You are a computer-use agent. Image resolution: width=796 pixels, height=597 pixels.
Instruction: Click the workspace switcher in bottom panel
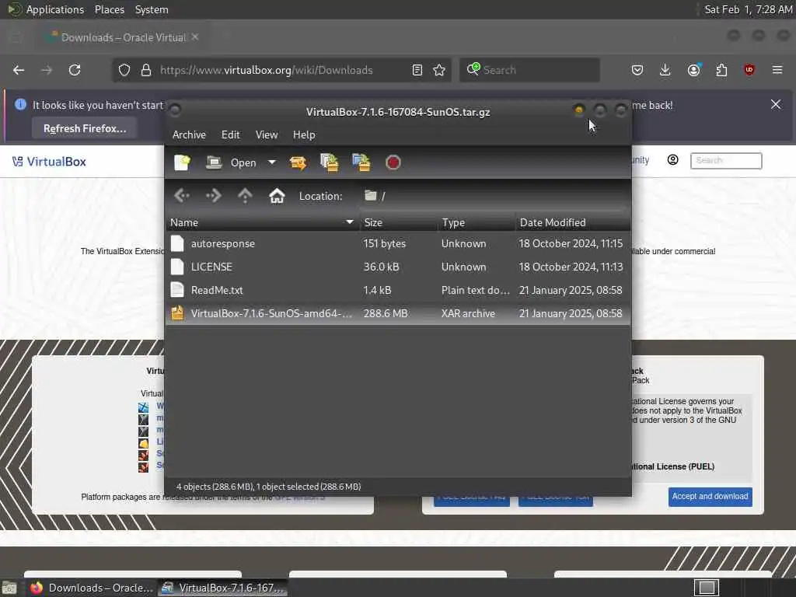(707, 588)
